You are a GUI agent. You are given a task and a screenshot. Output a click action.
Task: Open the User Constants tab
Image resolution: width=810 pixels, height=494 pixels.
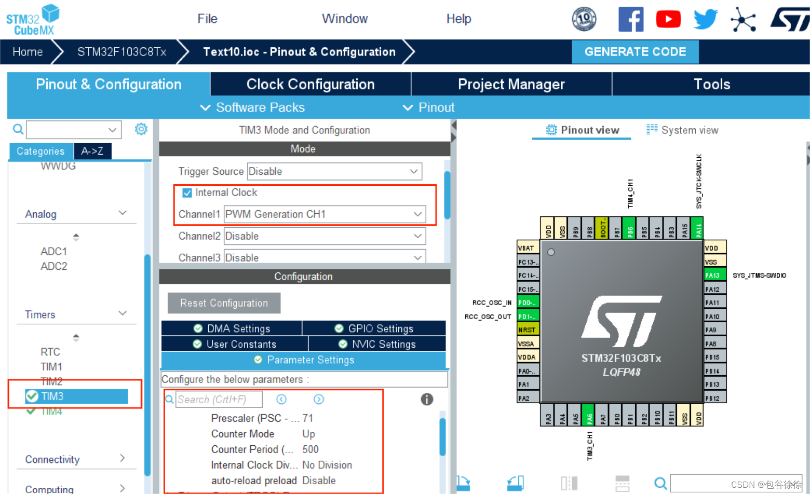[x=235, y=344]
